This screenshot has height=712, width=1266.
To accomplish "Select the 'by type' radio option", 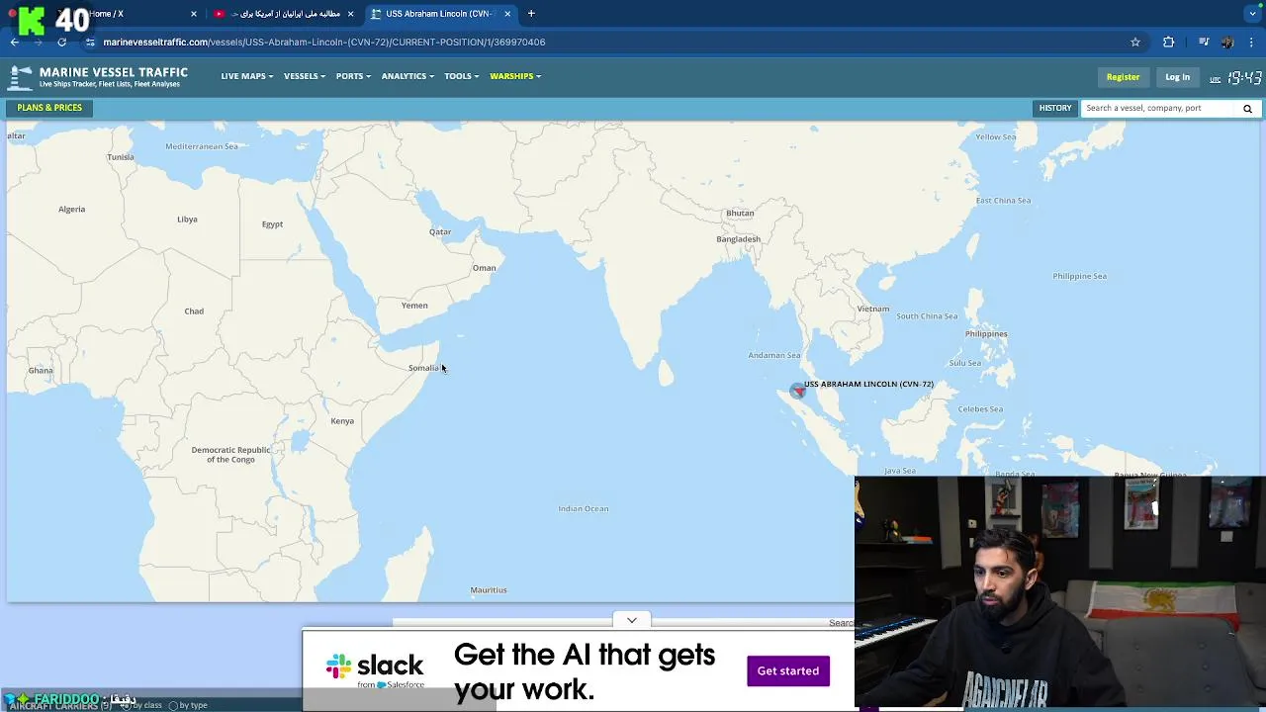I will [173, 705].
